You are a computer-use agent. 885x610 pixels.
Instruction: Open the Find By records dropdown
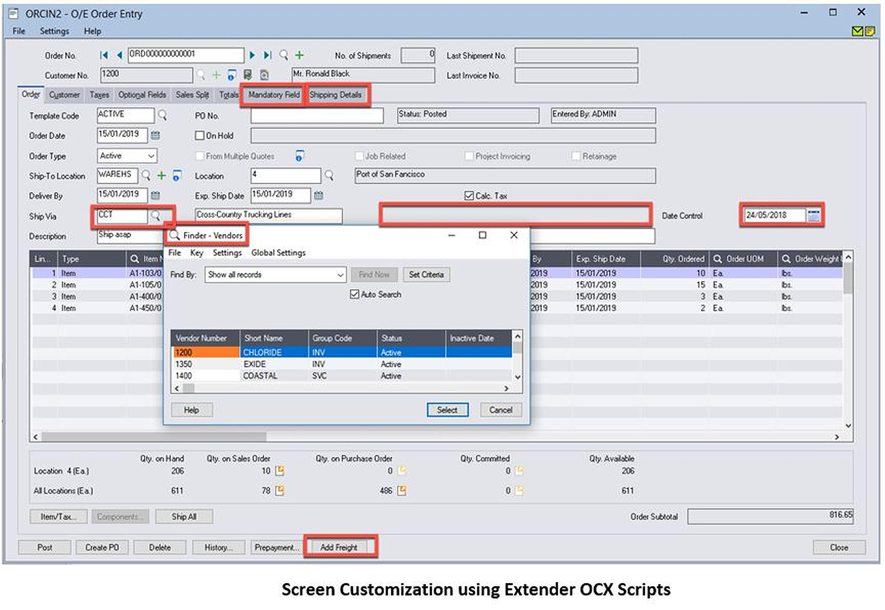coord(341,275)
